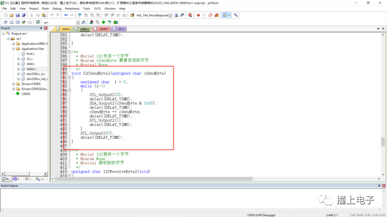
Task: Click the editor vertical scrollbar thumb
Action: coord(383,142)
